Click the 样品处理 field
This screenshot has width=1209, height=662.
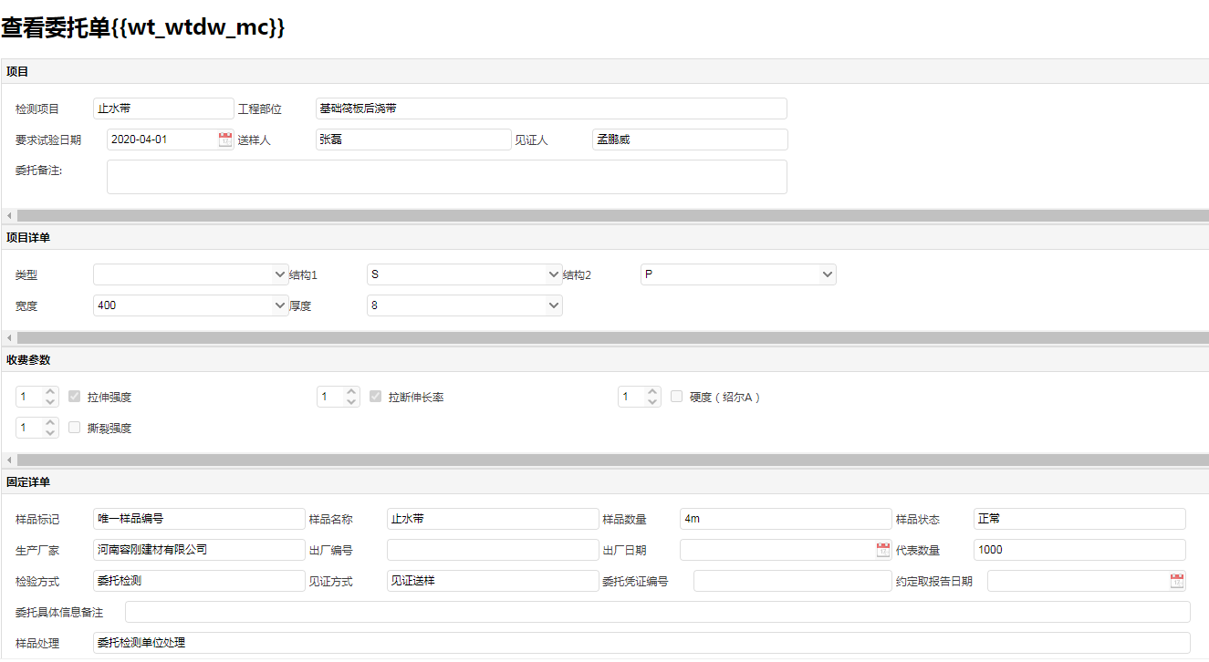click(641, 643)
